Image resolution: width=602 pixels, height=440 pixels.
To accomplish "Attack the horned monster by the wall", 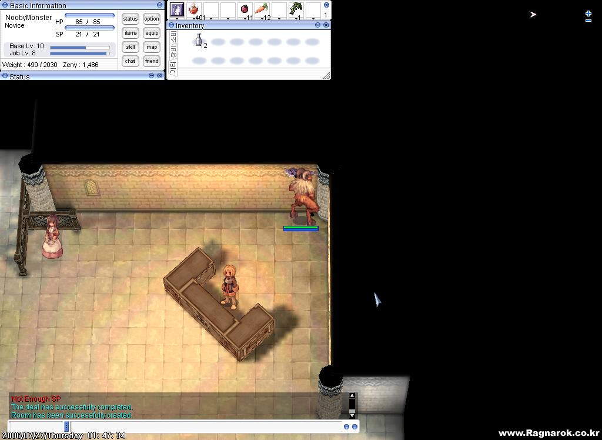I will [303, 196].
